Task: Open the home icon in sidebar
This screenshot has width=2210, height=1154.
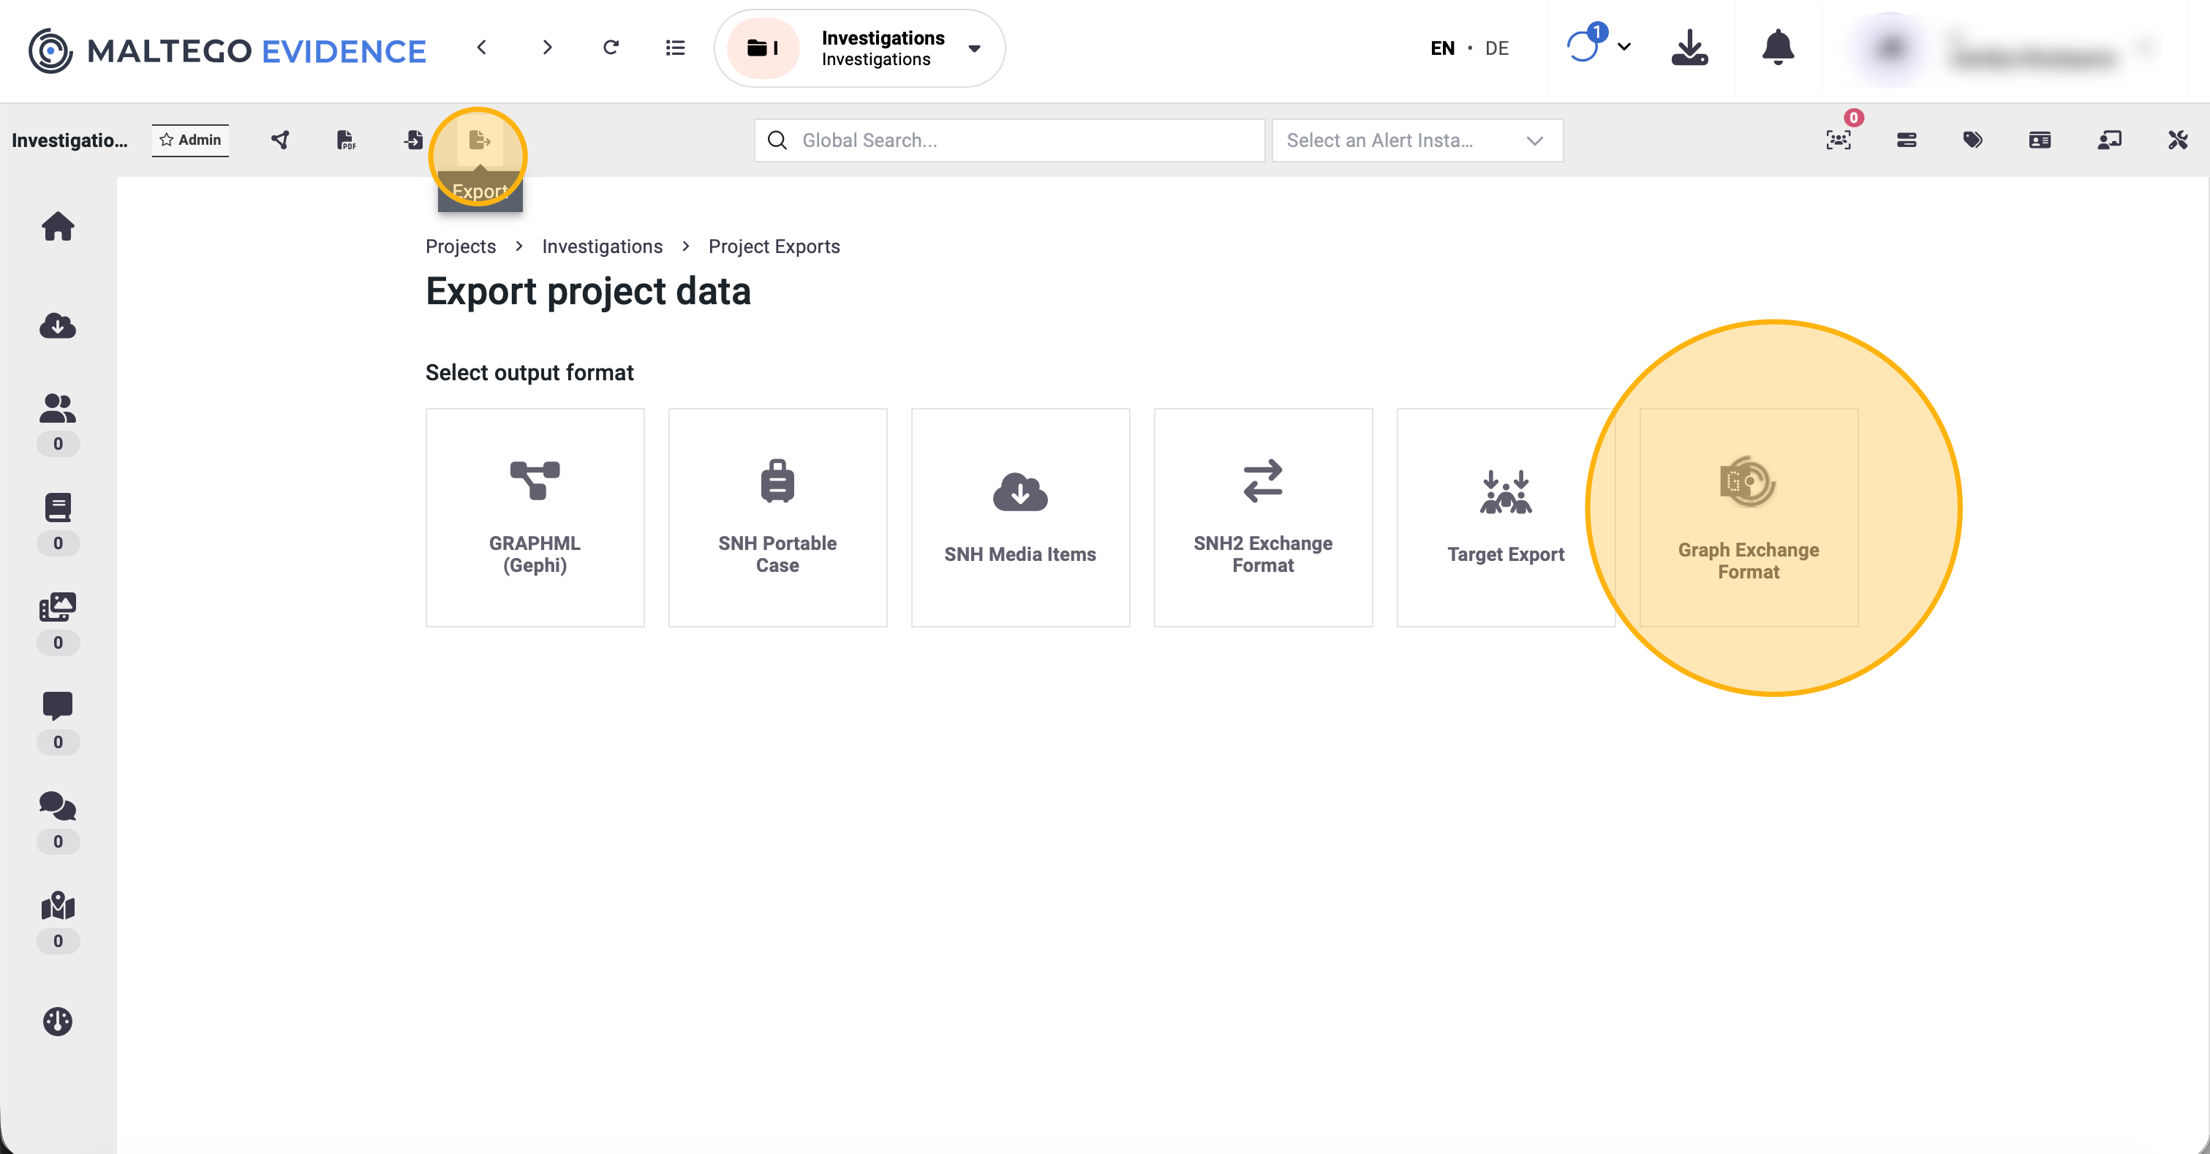Action: coord(58,227)
